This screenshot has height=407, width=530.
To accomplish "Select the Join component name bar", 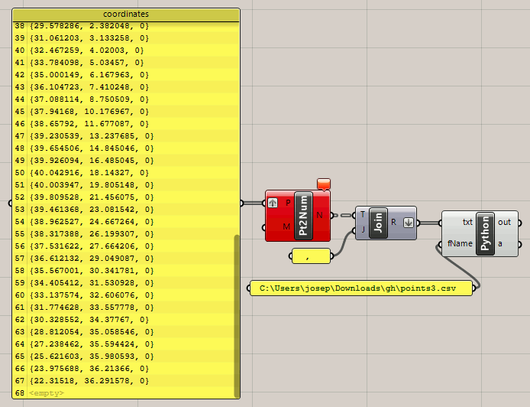I will point(378,223).
